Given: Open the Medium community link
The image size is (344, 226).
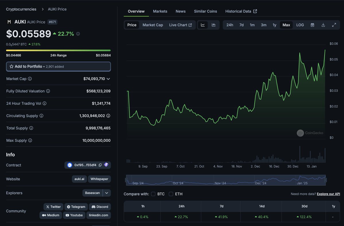Looking at the screenshot, I should (50, 215).
